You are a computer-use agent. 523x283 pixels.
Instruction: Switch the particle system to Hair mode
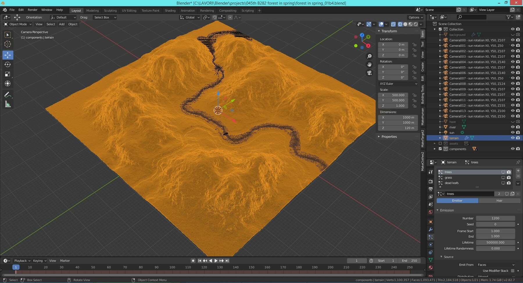pyautogui.click(x=499, y=201)
